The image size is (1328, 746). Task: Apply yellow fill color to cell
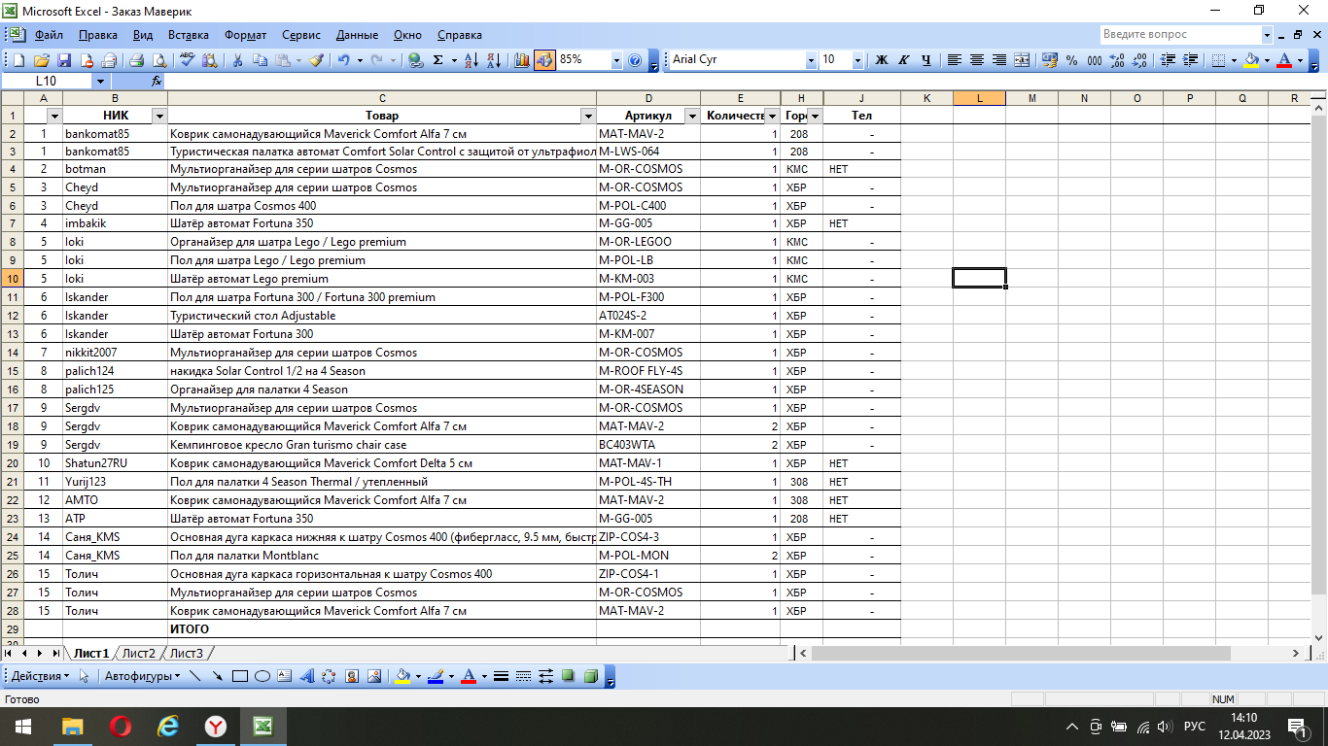tap(1252, 60)
